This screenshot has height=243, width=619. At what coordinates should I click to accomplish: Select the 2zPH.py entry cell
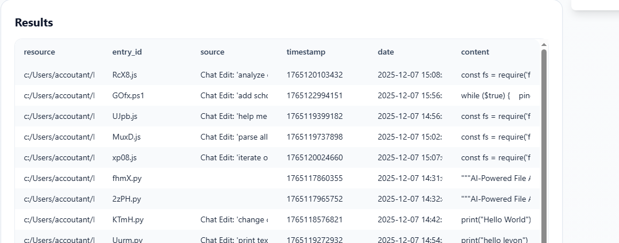[x=126, y=199]
